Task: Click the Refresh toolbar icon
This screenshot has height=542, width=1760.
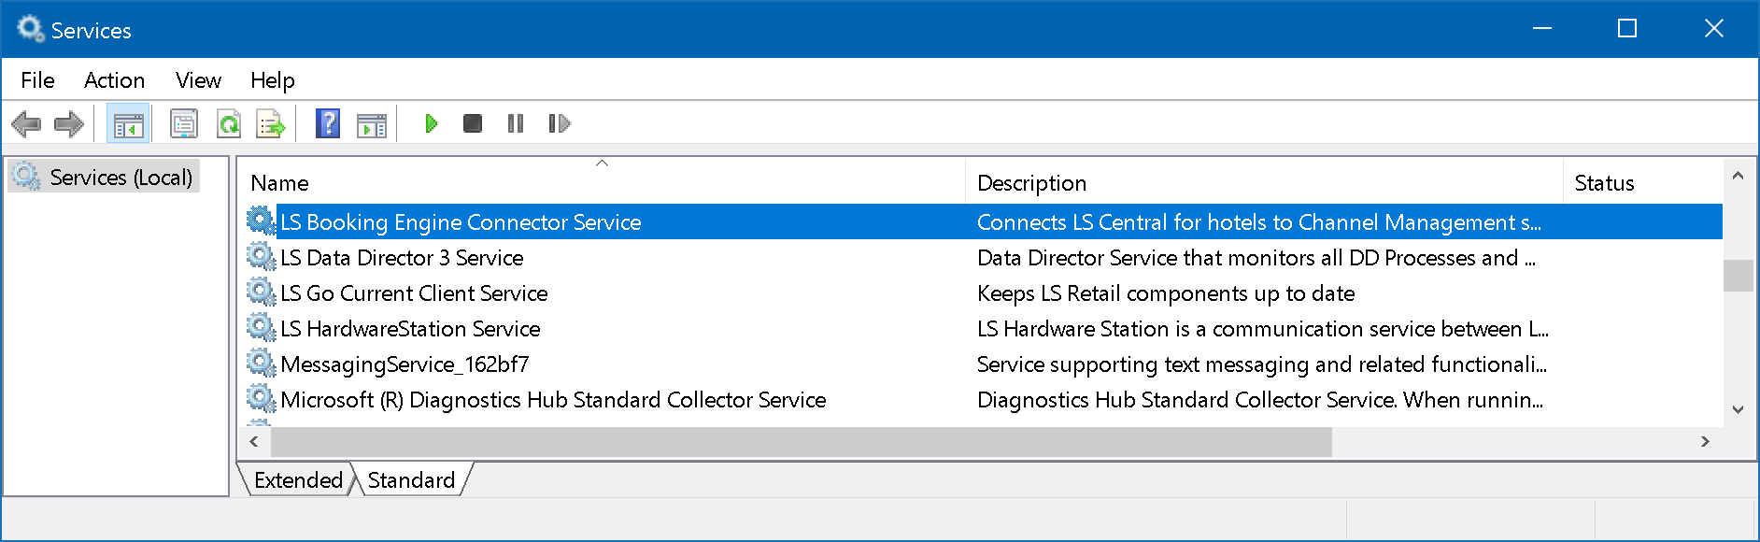Action: (x=229, y=123)
